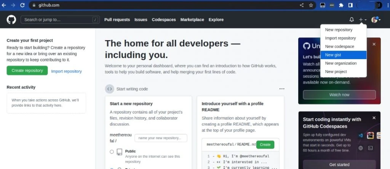This screenshot has height=169, width=390.
Task: Open the browser extensions puzzle icon
Action: pyautogui.click(x=341, y=5)
